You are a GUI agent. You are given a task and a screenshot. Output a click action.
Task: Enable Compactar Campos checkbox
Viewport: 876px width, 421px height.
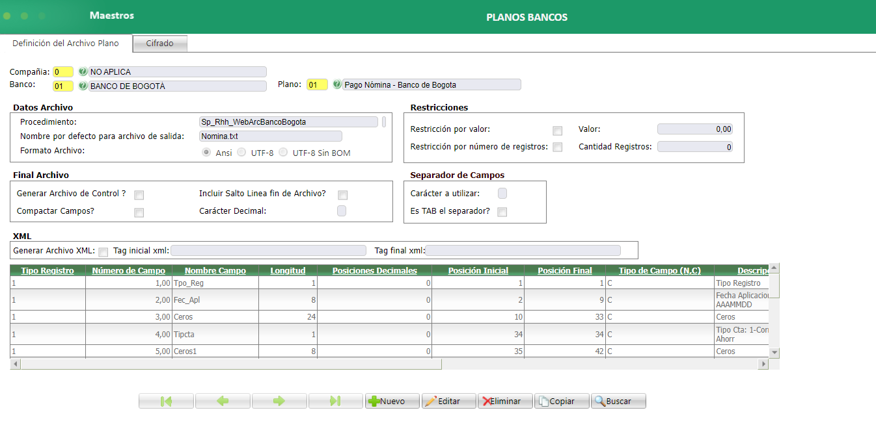click(139, 212)
